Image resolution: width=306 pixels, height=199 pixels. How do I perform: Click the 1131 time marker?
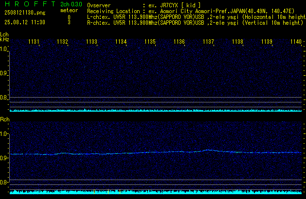[34, 42]
